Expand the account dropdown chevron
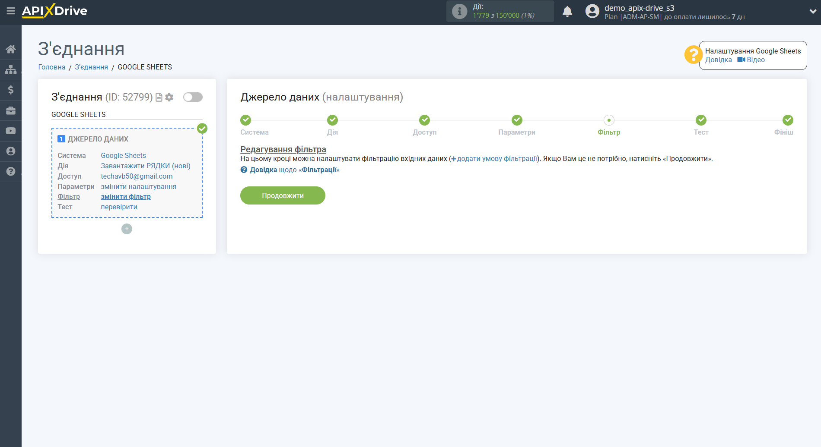 click(812, 12)
